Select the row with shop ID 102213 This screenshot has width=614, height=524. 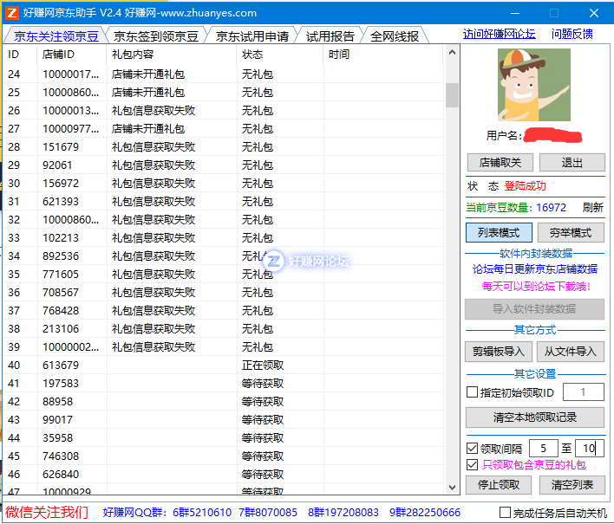pyautogui.click(x=224, y=238)
